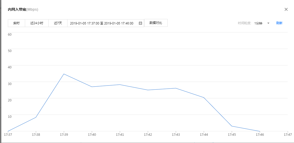Switch to the 实时 time range
Image resolution: width=294 pixels, height=143 pixels.
(x=16, y=23)
